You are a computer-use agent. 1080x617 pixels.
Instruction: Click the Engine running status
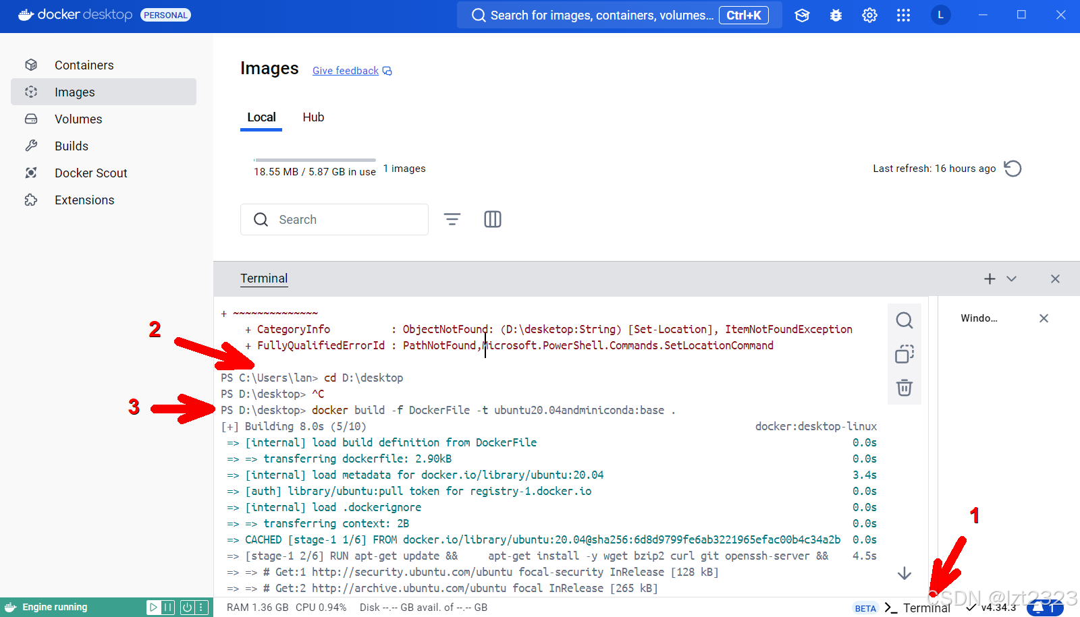pos(55,607)
